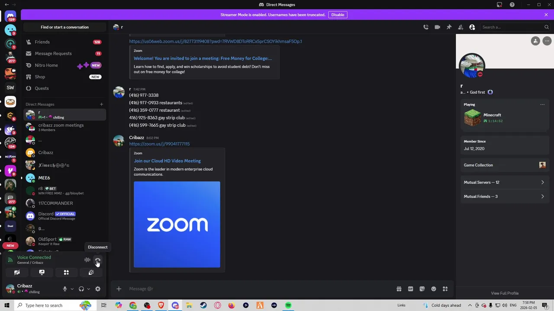Open Spotify from the taskbar
Image resolution: width=554 pixels, height=311 pixels.
pos(288,305)
